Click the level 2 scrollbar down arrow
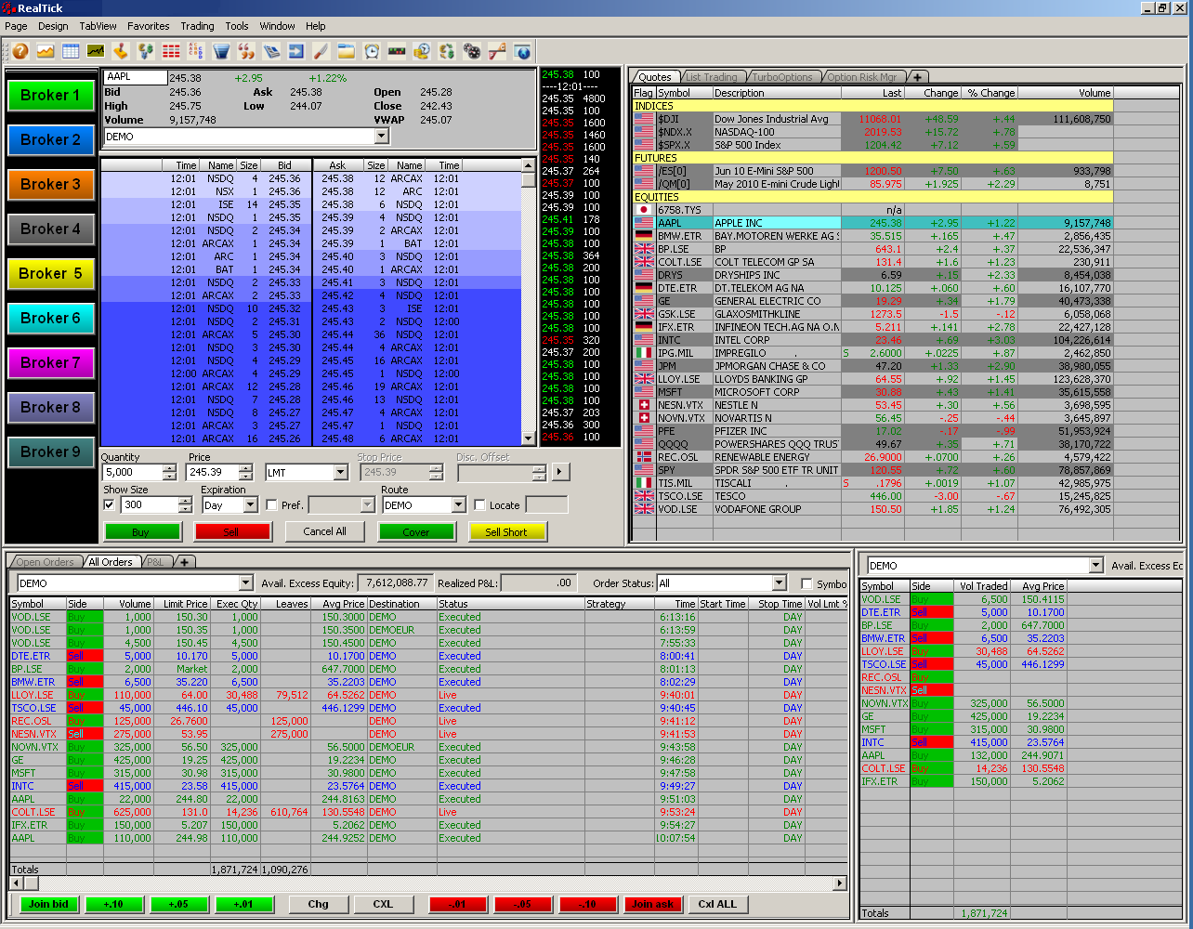1193x929 pixels. pos(529,438)
